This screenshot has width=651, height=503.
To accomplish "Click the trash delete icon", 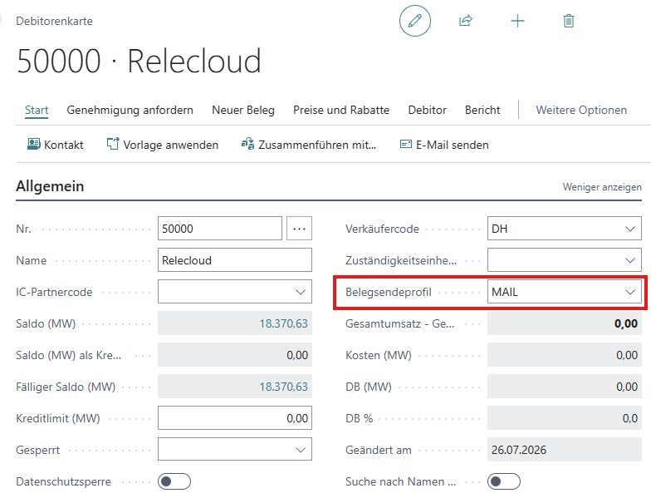I will click(x=568, y=20).
